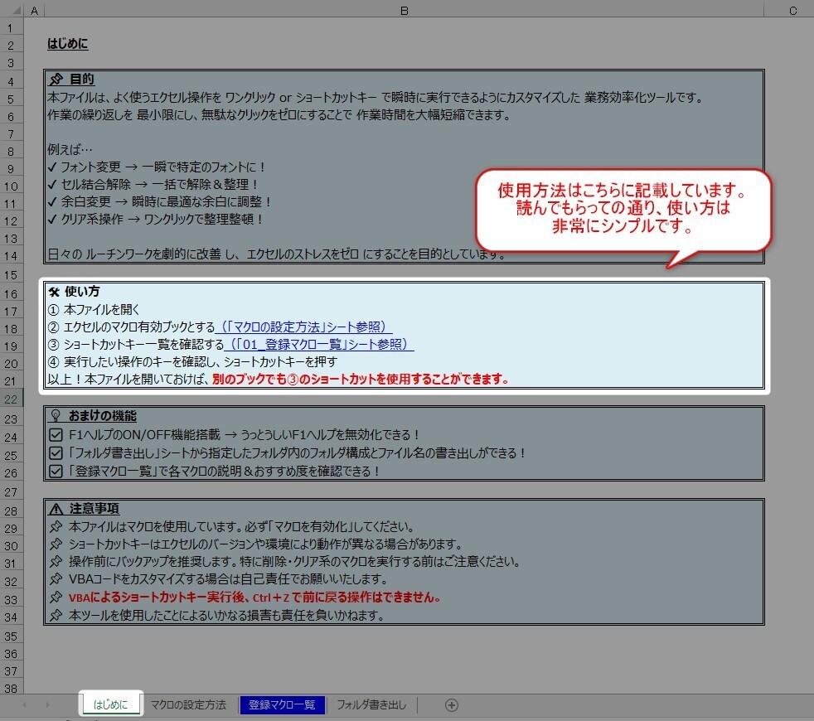Screen dimensions: 814x721
Task: Switch to the はじめに sheet tab
Action: click(x=110, y=704)
